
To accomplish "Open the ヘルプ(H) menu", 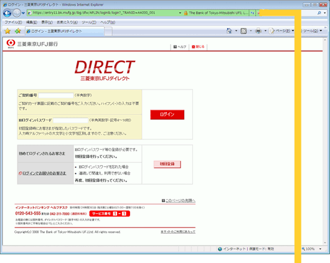I will pos(108,22).
